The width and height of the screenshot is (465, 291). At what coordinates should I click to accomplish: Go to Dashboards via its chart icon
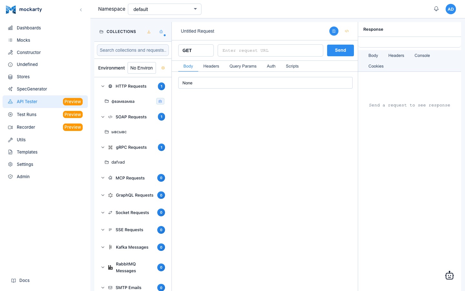click(10, 28)
